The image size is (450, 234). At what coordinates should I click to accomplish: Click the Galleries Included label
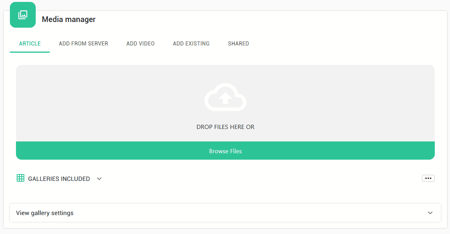click(x=59, y=179)
